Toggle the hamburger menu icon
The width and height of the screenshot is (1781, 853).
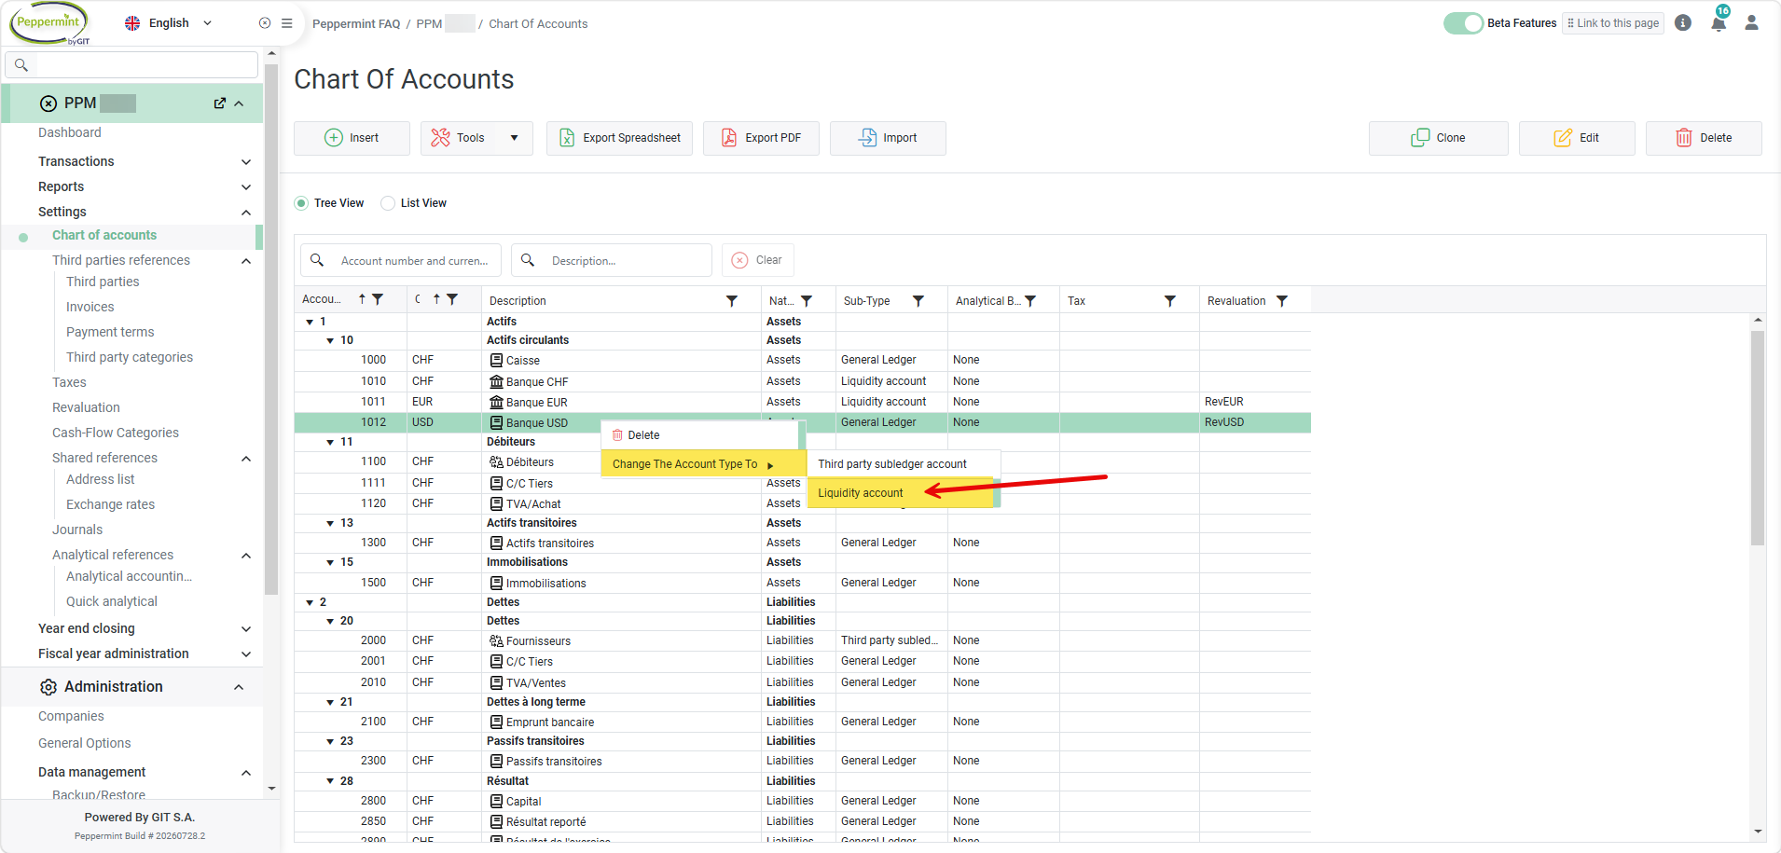[x=287, y=23]
